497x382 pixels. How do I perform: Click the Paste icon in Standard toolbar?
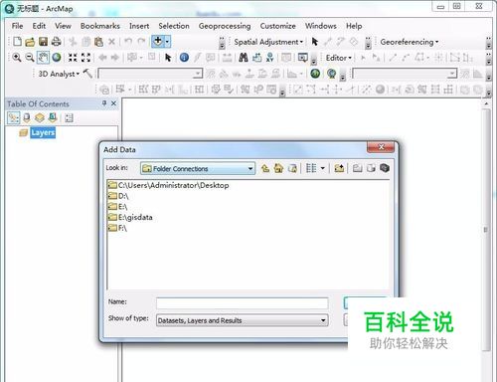coord(98,42)
